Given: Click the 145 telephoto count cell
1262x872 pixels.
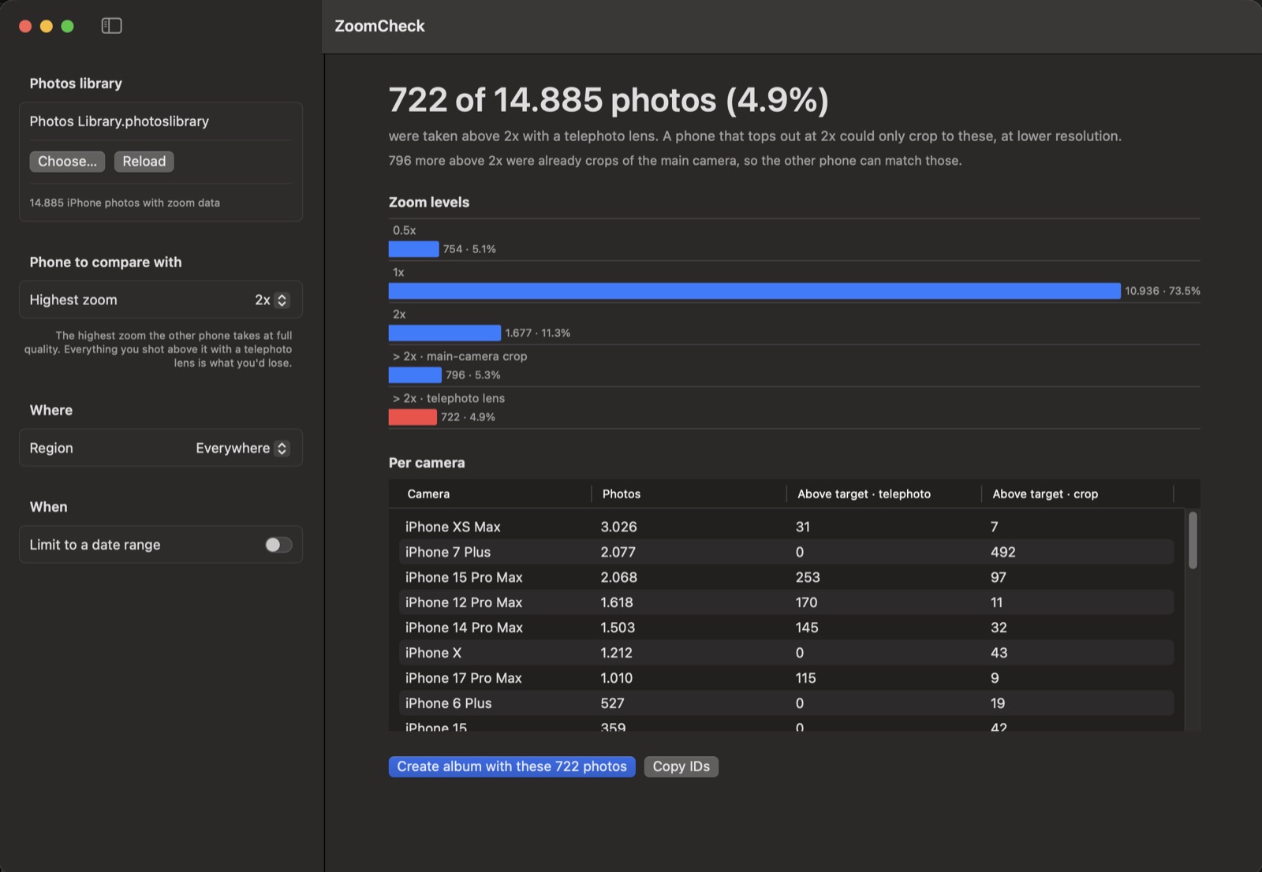Looking at the screenshot, I should click(807, 628).
